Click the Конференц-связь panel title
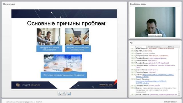The image size is (183, 103). coord(138,4)
